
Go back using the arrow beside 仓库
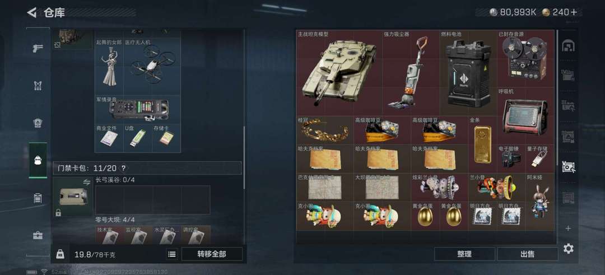tap(31, 12)
